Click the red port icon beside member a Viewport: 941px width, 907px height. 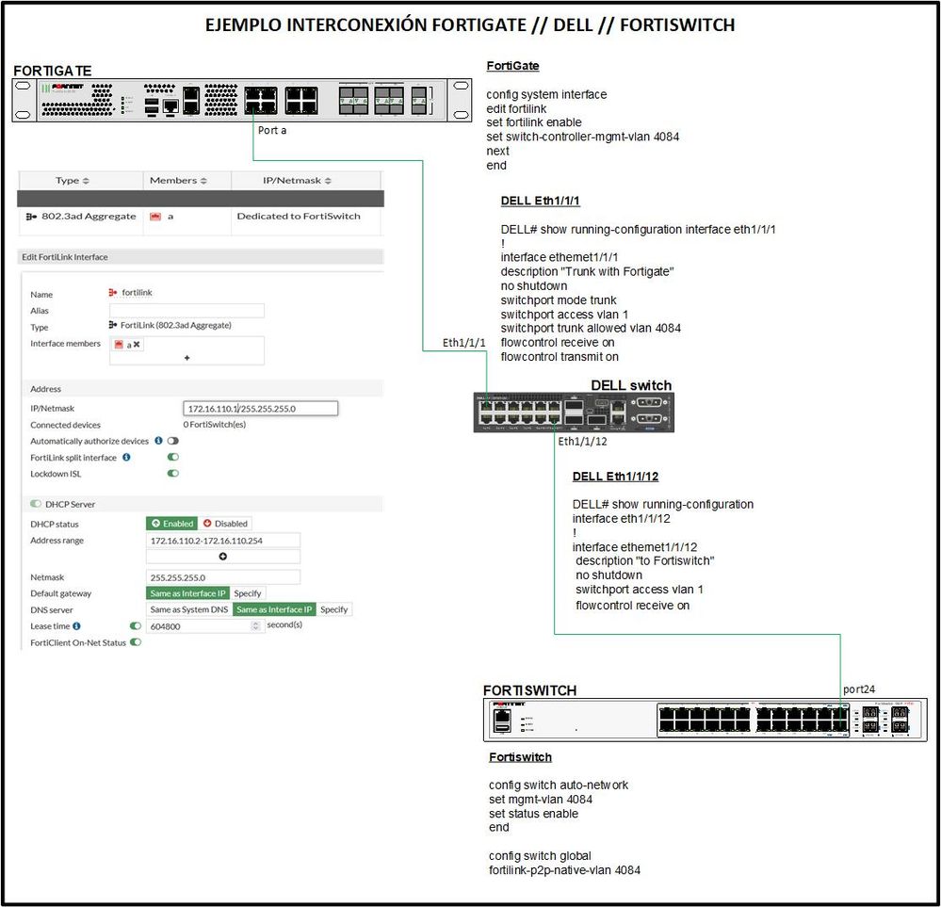155,216
